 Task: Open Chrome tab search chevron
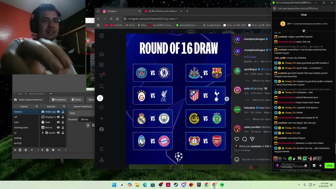click(98, 11)
